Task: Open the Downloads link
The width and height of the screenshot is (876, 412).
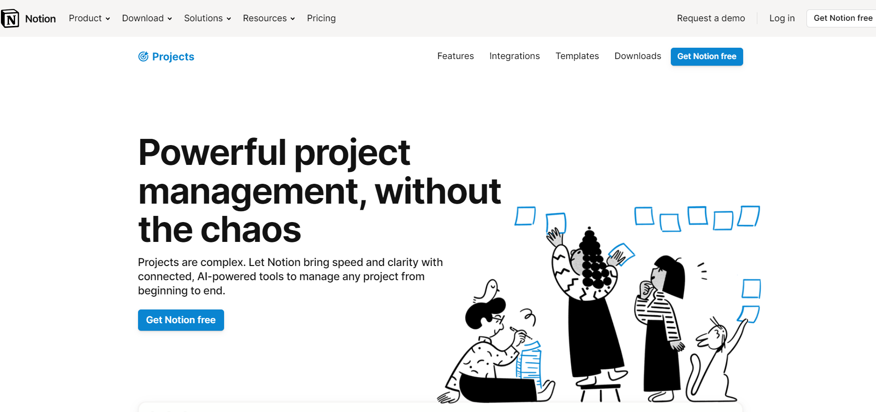Action: point(638,56)
